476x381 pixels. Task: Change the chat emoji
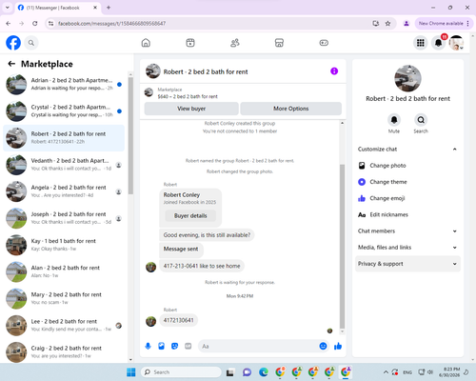point(407,198)
